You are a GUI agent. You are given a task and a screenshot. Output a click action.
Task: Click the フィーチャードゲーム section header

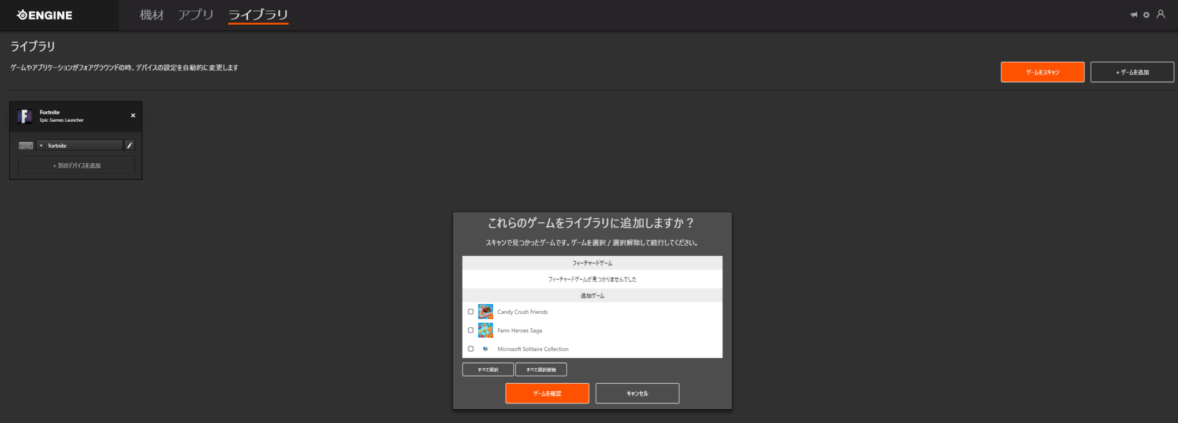coord(592,263)
